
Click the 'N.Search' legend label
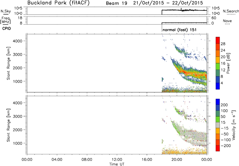pyautogui.click(x=231, y=11)
